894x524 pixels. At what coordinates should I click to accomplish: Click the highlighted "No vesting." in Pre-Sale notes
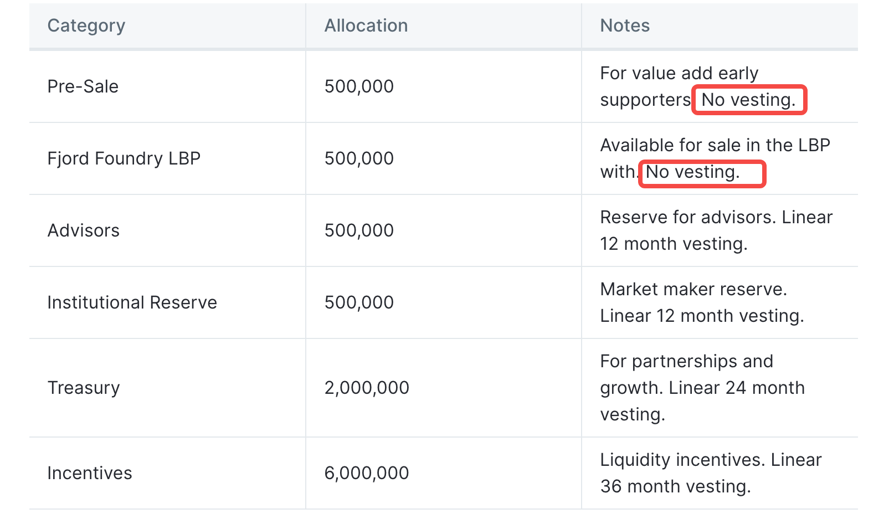click(x=748, y=100)
